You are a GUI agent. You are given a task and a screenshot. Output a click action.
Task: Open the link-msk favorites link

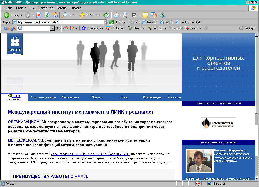click(149, 22)
